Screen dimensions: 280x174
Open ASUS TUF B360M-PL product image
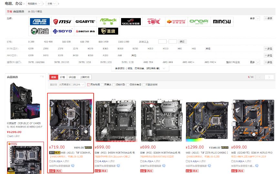(x=71, y=120)
